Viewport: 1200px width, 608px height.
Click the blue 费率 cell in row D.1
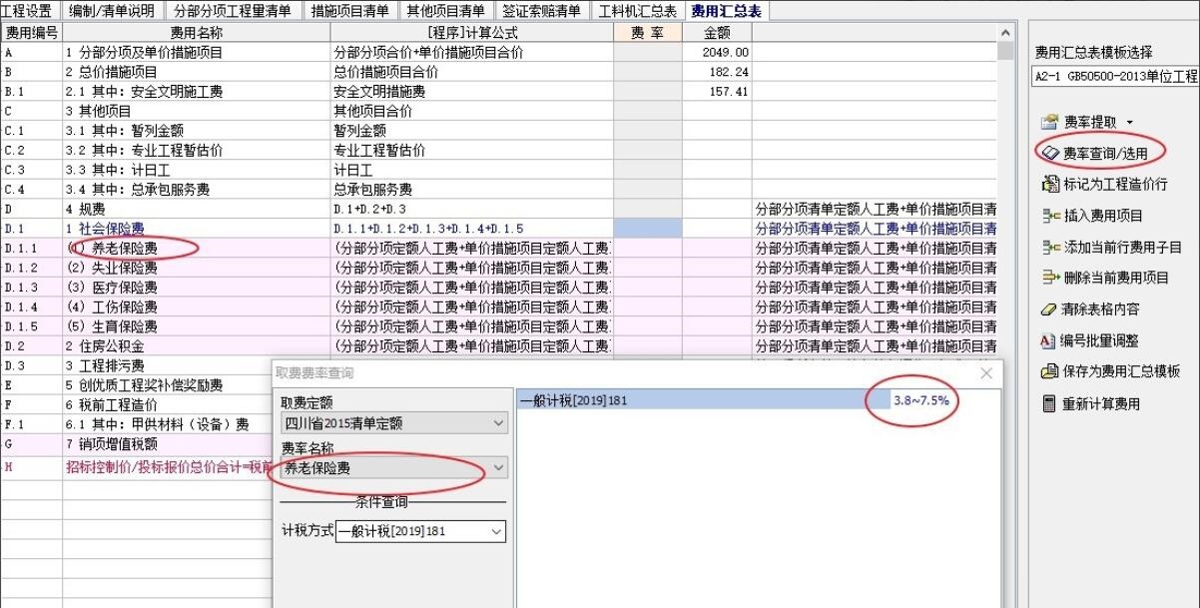[x=648, y=228]
